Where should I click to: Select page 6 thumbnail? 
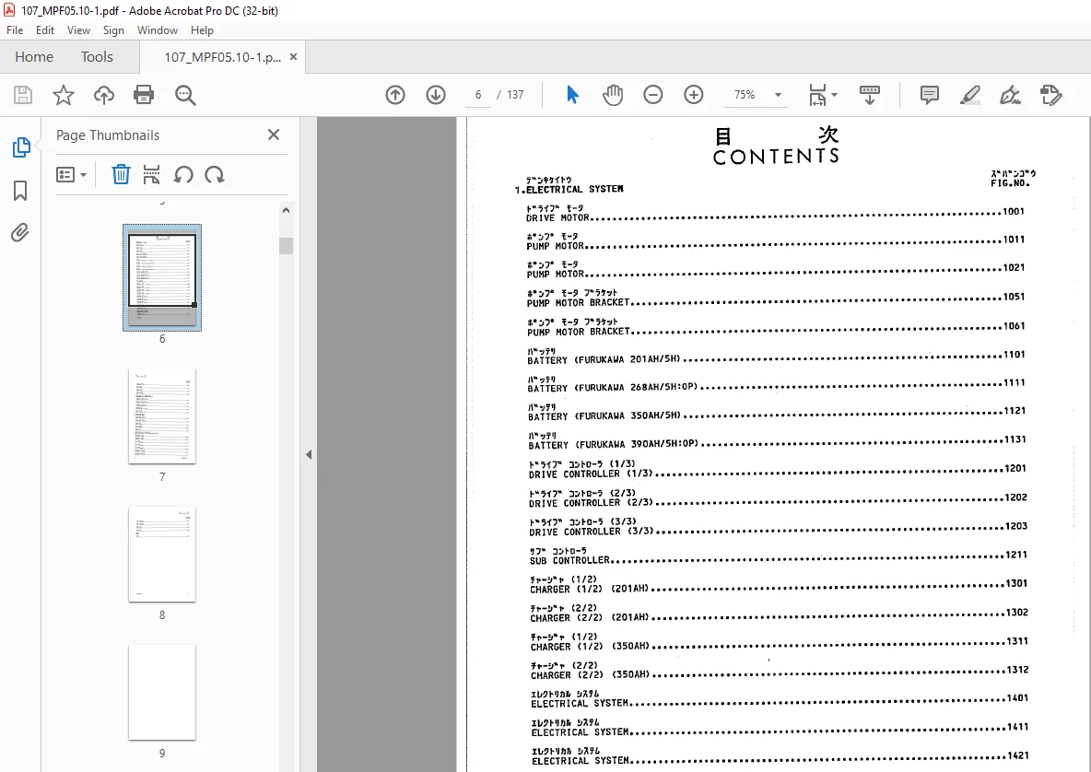pyautogui.click(x=162, y=278)
